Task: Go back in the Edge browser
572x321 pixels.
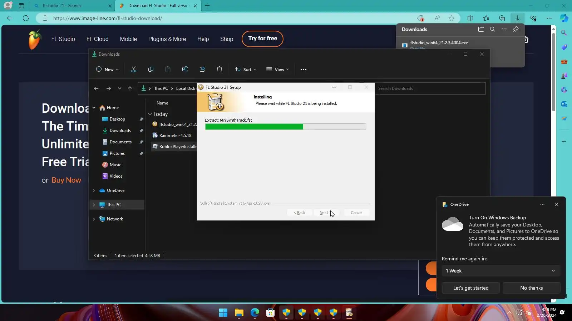Action: [10, 18]
